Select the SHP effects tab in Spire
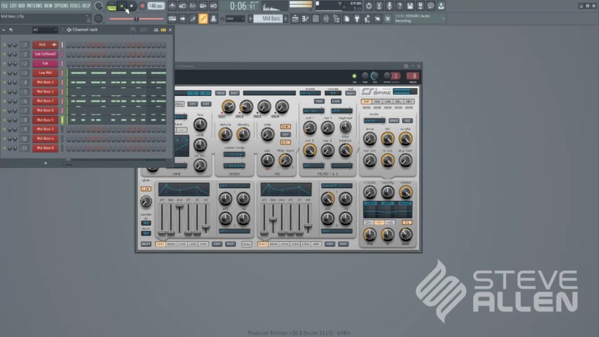The width and height of the screenshot is (599, 337). [366, 102]
